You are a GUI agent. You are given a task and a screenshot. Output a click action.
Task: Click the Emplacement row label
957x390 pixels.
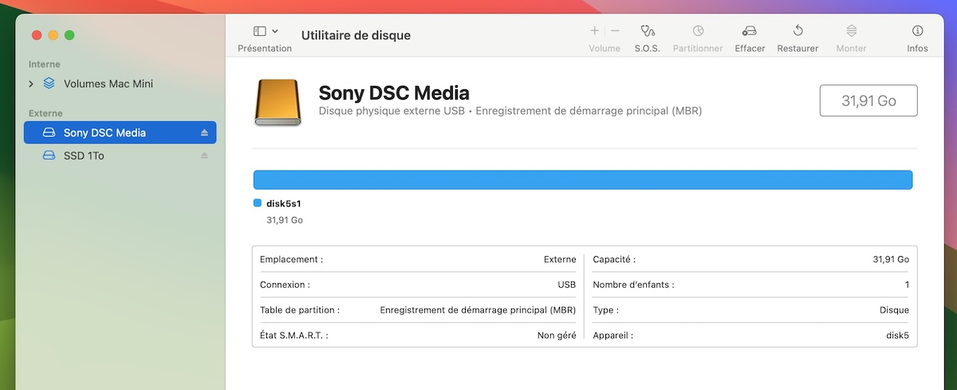(x=292, y=259)
